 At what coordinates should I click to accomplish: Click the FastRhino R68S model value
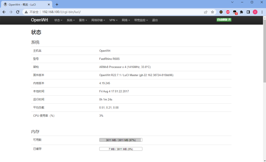(x=109, y=59)
